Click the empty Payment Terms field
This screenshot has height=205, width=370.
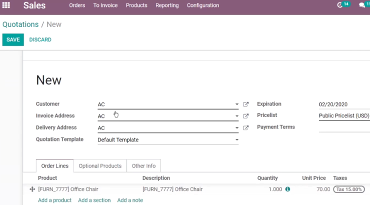[x=344, y=127]
